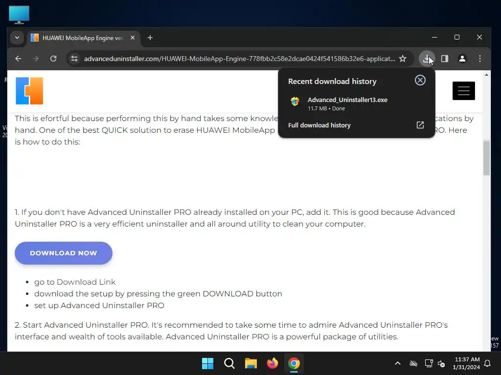The width and height of the screenshot is (501, 375).
Task: Open a new tab with plus button
Action: pos(150,38)
